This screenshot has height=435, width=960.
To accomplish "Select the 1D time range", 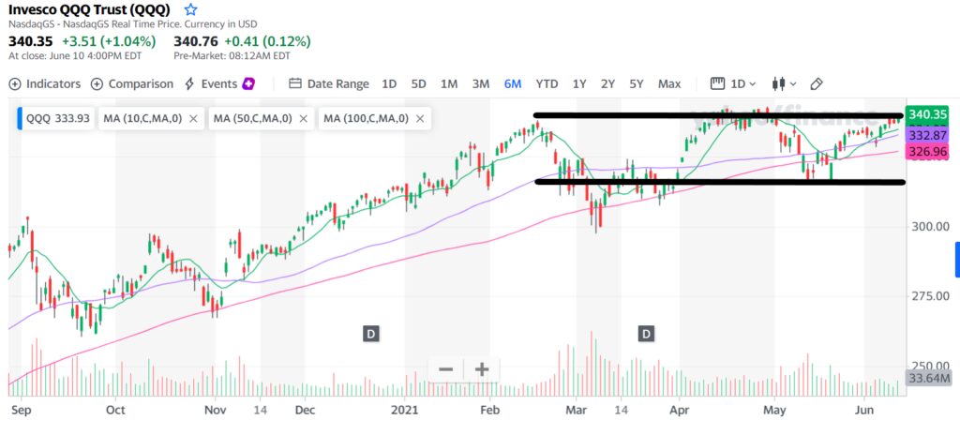I will tap(389, 84).
